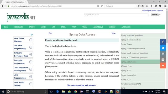Click Show more question and Answers link
The width and height of the screenshot is (168, 94).
(82, 85)
